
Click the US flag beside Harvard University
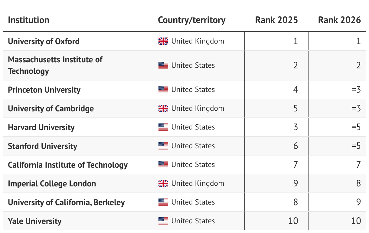pos(163,127)
